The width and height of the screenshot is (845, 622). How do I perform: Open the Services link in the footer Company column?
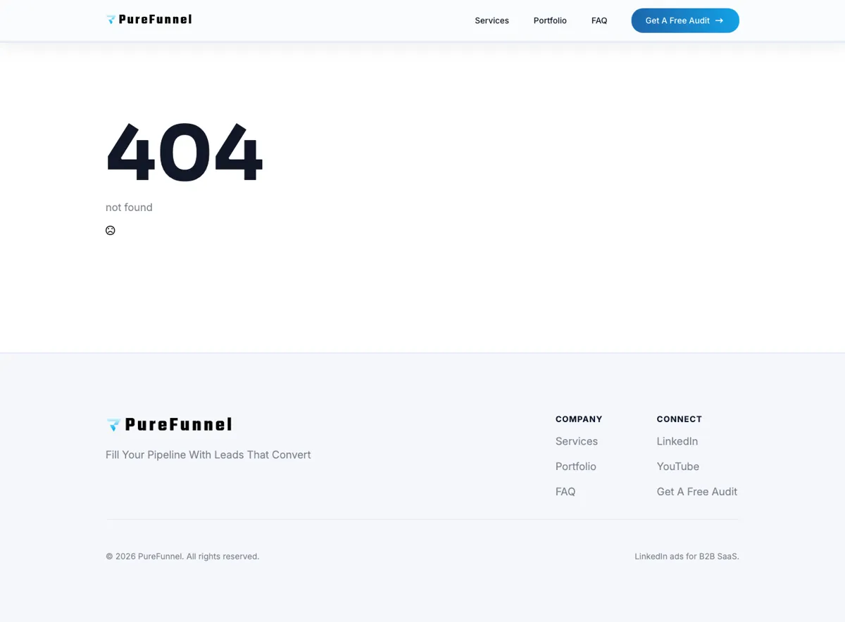(577, 441)
